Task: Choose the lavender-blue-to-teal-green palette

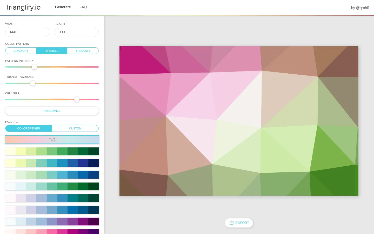Action: (x=52, y=198)
